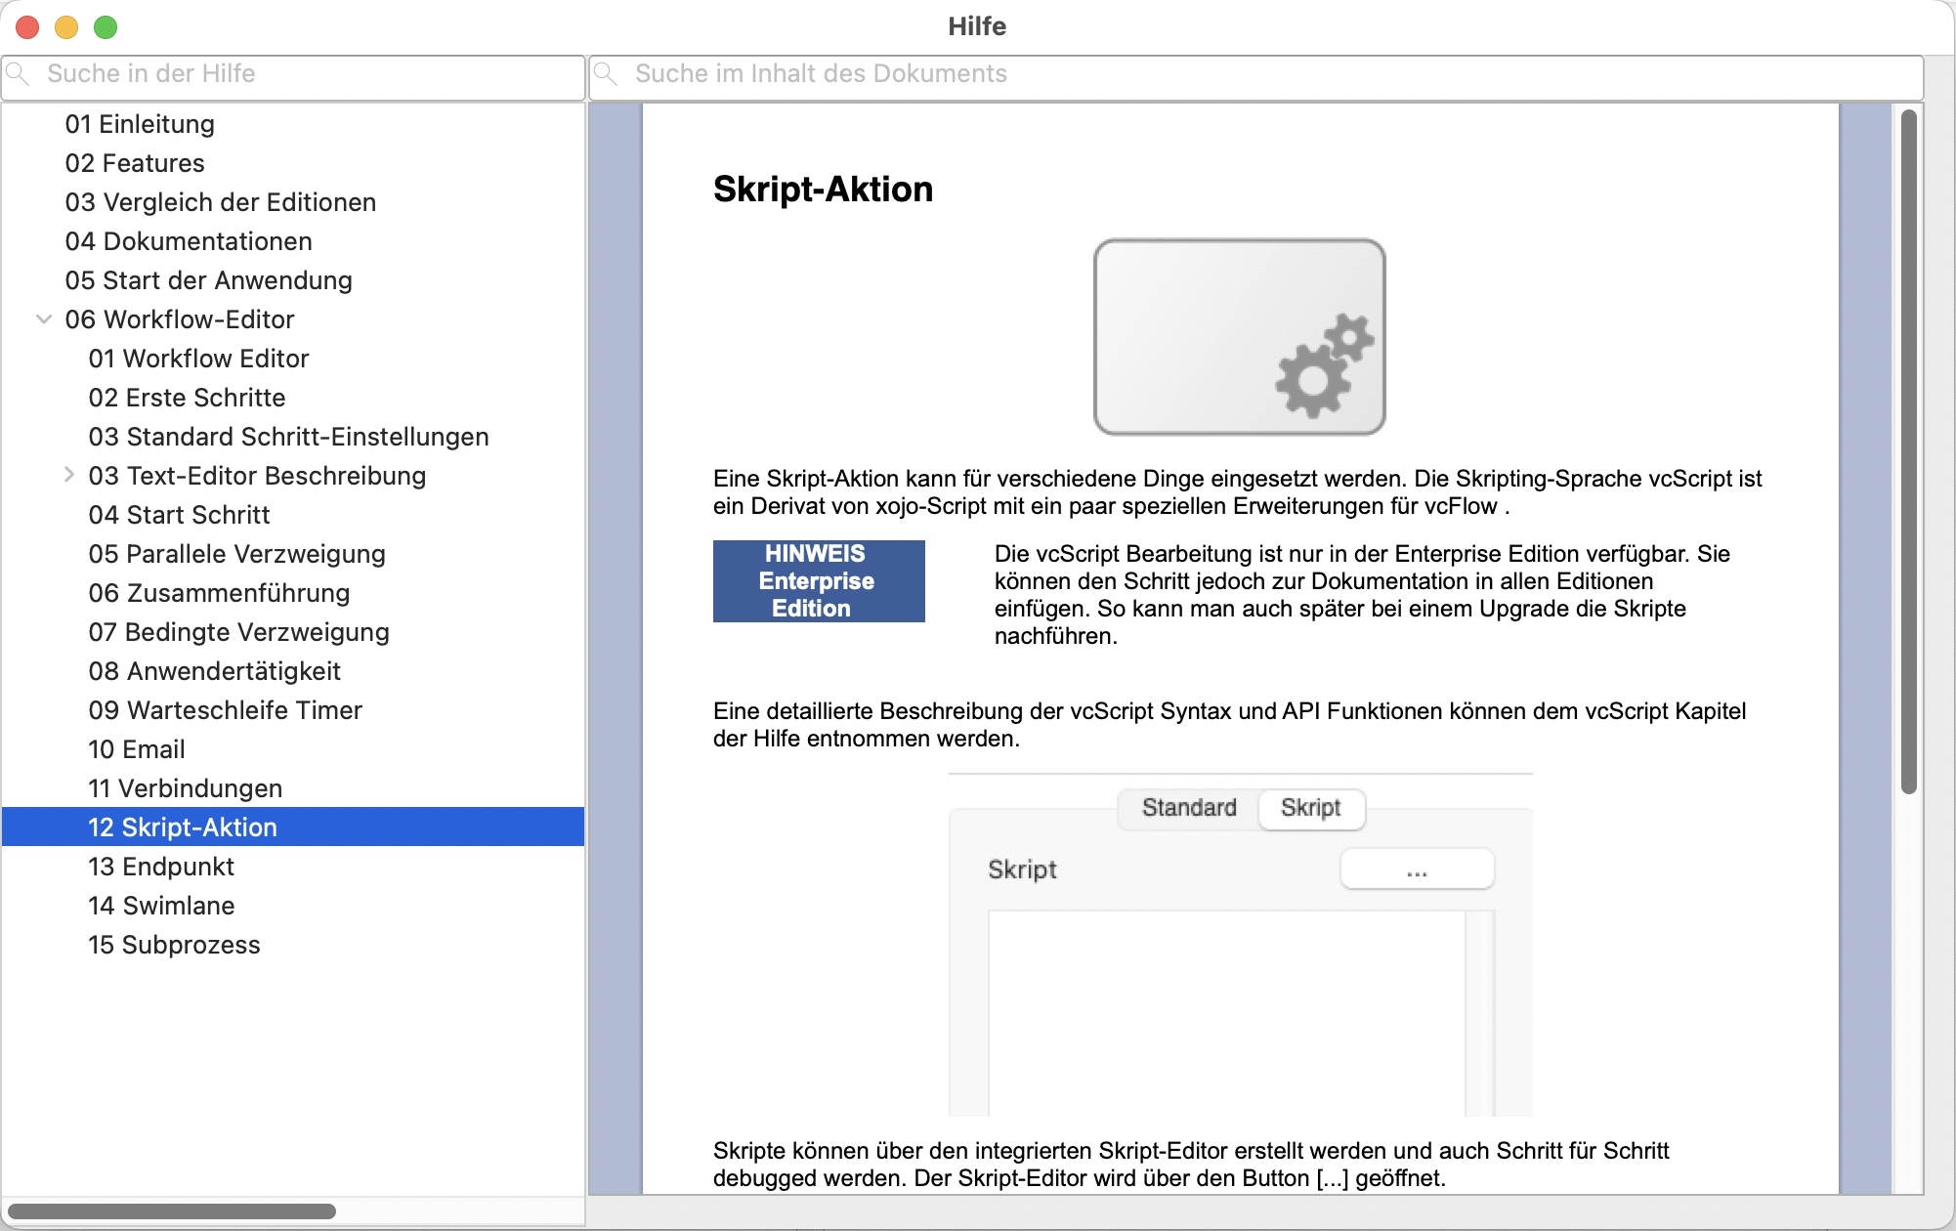Select the Skript tab
The width and height of the screenshot is (1956, 1231).
coord(1310,808)
